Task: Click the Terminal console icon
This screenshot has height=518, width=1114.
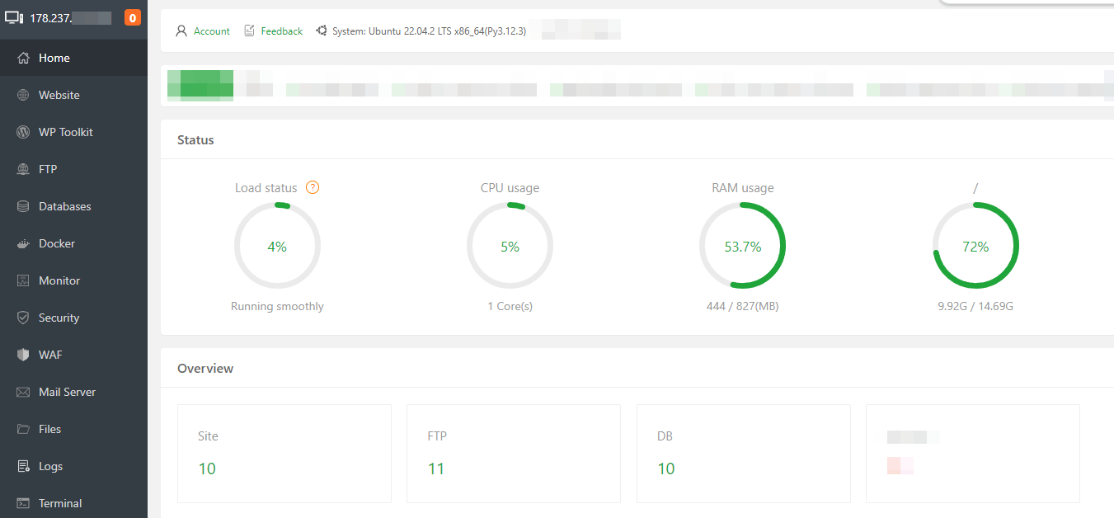Action: tap(23, 503)
